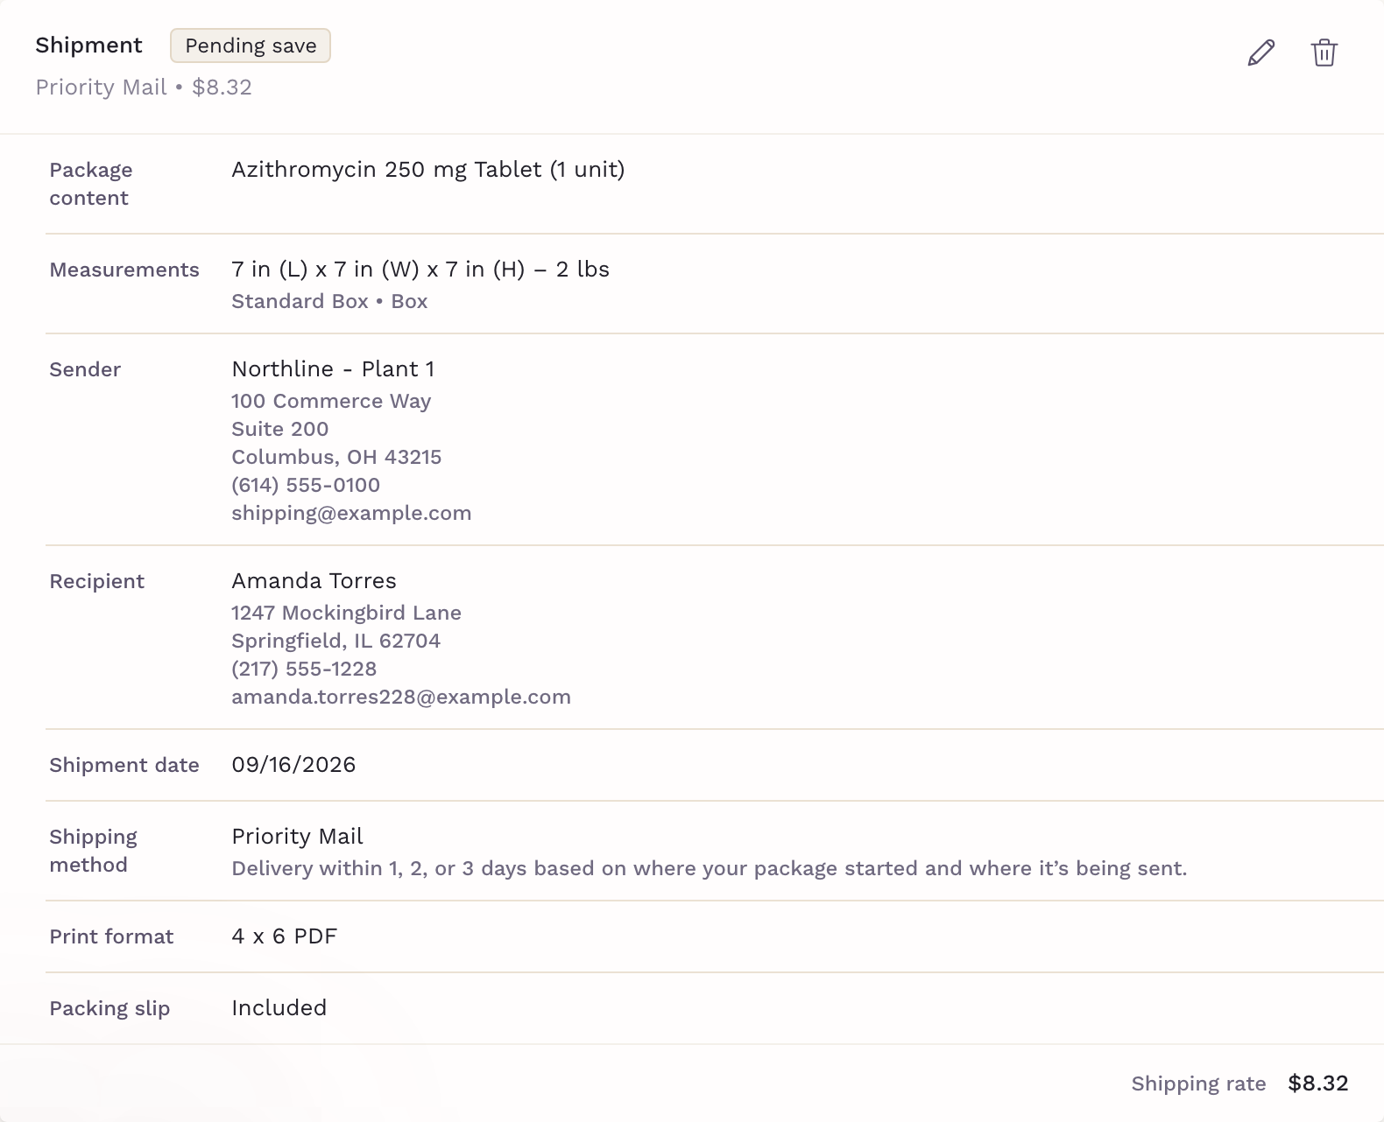
Task: Select the 100 Commerce Way address line
Action: [331, 401]
